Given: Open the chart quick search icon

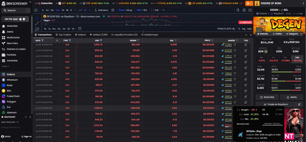Looking at the screenshot, I should click(x=238, y=10).
